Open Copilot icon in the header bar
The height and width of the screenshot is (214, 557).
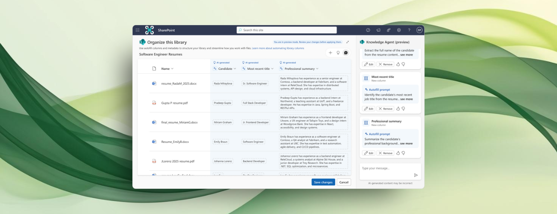click(368, 30)
